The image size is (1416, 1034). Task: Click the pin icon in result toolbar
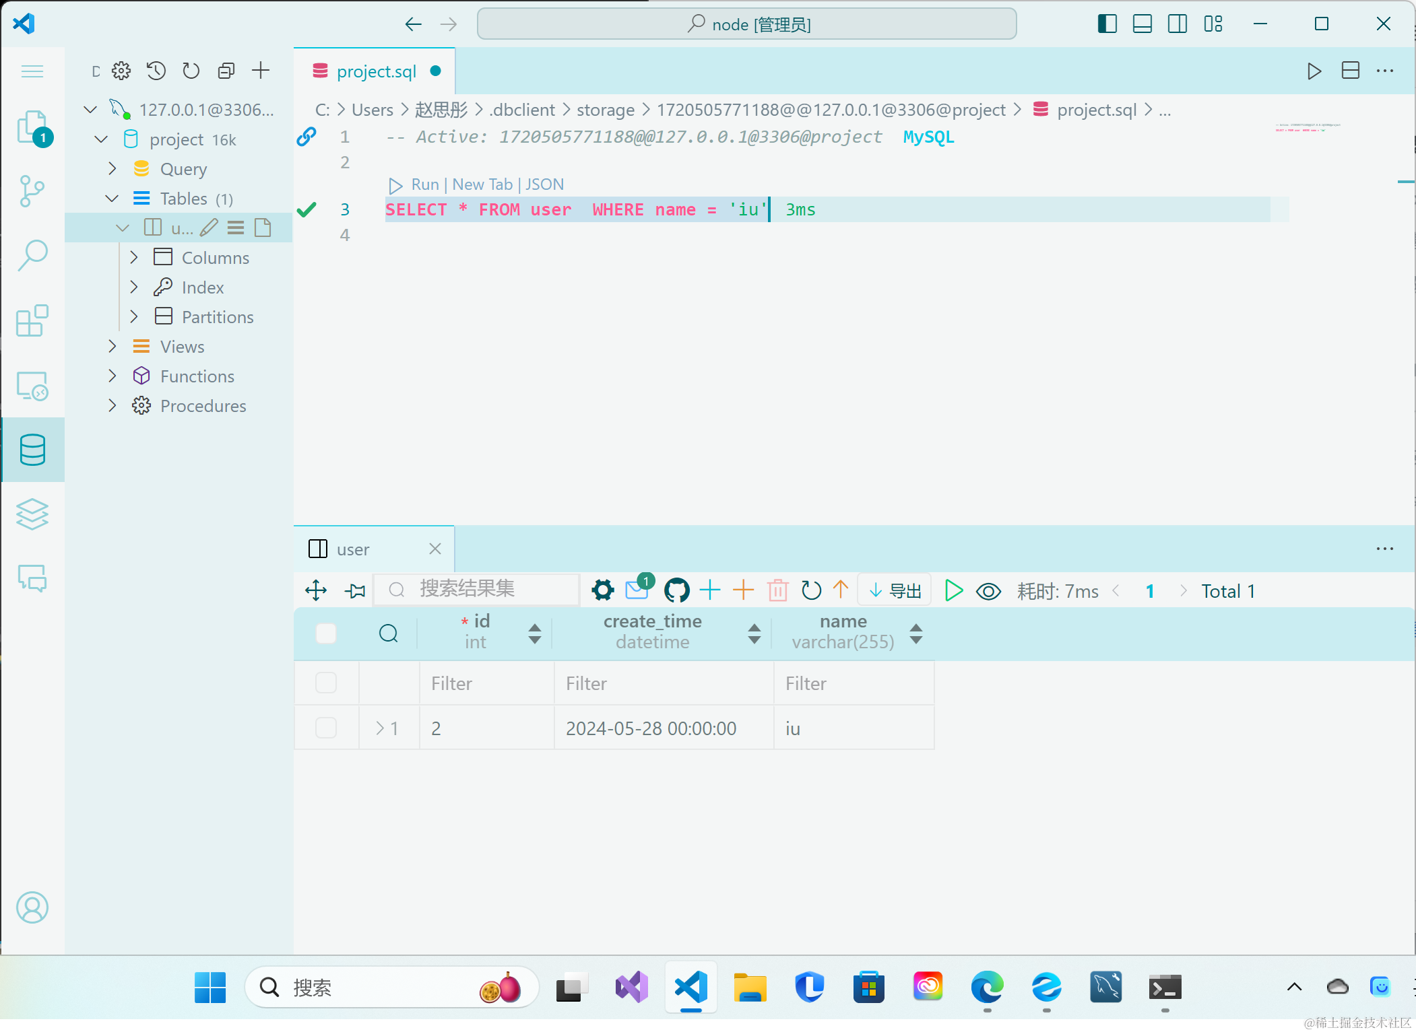pyautogui.click(x=355, y=590)
